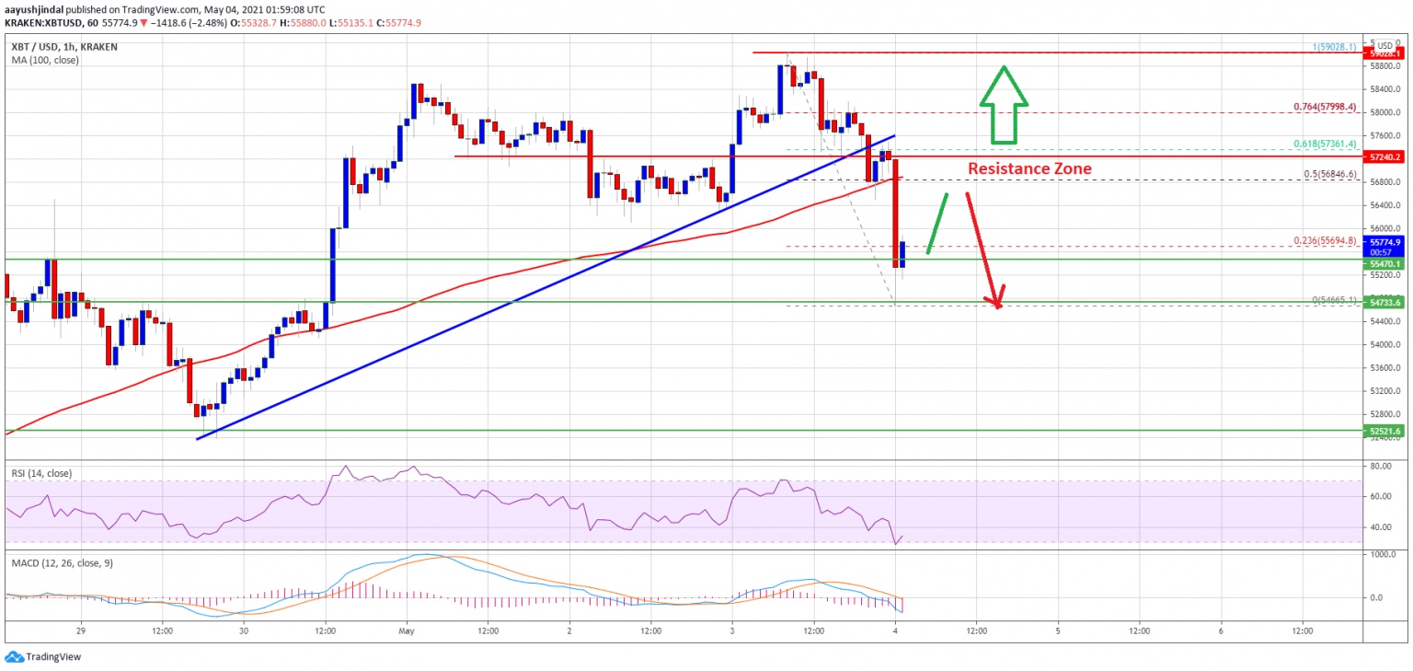Click the red 59028.1 top price tag
This screenshot has width=1413, height=671.
pyautogui.click(x=1382, y=53)
